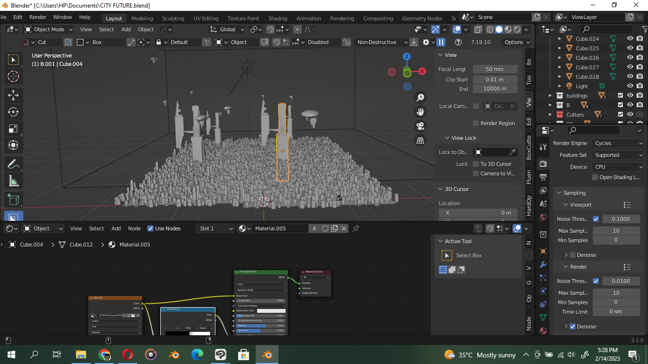Activate the Annotate tool
The width and height of the screenshot is (648, 364).
click(13, 164)
